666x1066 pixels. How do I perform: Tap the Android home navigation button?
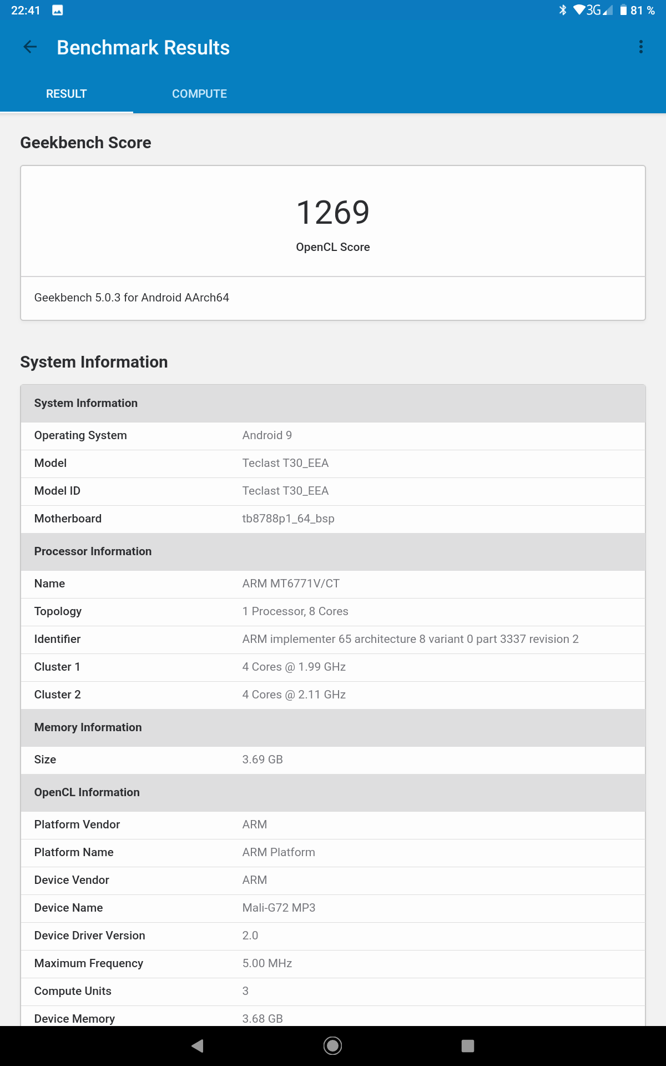pyautogui.click(x=332, y=1046)
